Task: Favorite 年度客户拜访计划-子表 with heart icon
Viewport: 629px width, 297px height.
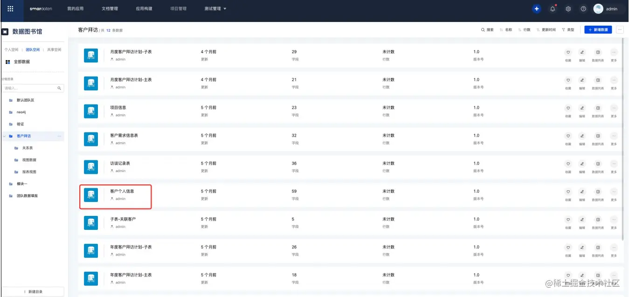Action: point(568,248)
